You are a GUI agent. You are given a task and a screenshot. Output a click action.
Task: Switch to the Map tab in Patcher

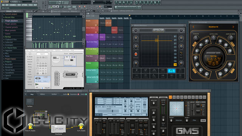tap(32, 94)
